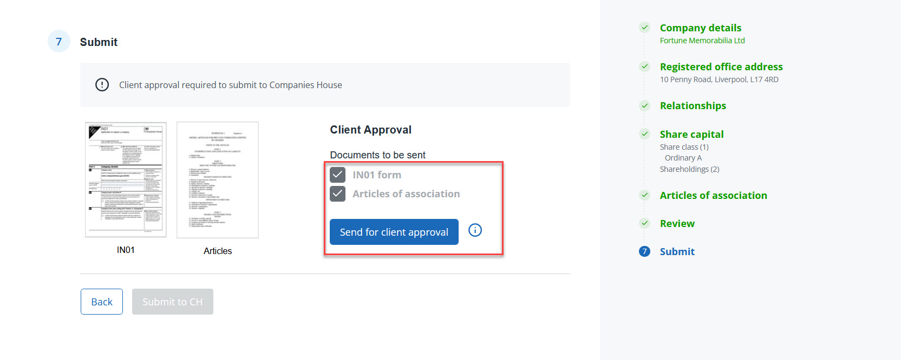901x360 pixels.
Task: Jump to Registered office address step
Action: coord(721,66)
